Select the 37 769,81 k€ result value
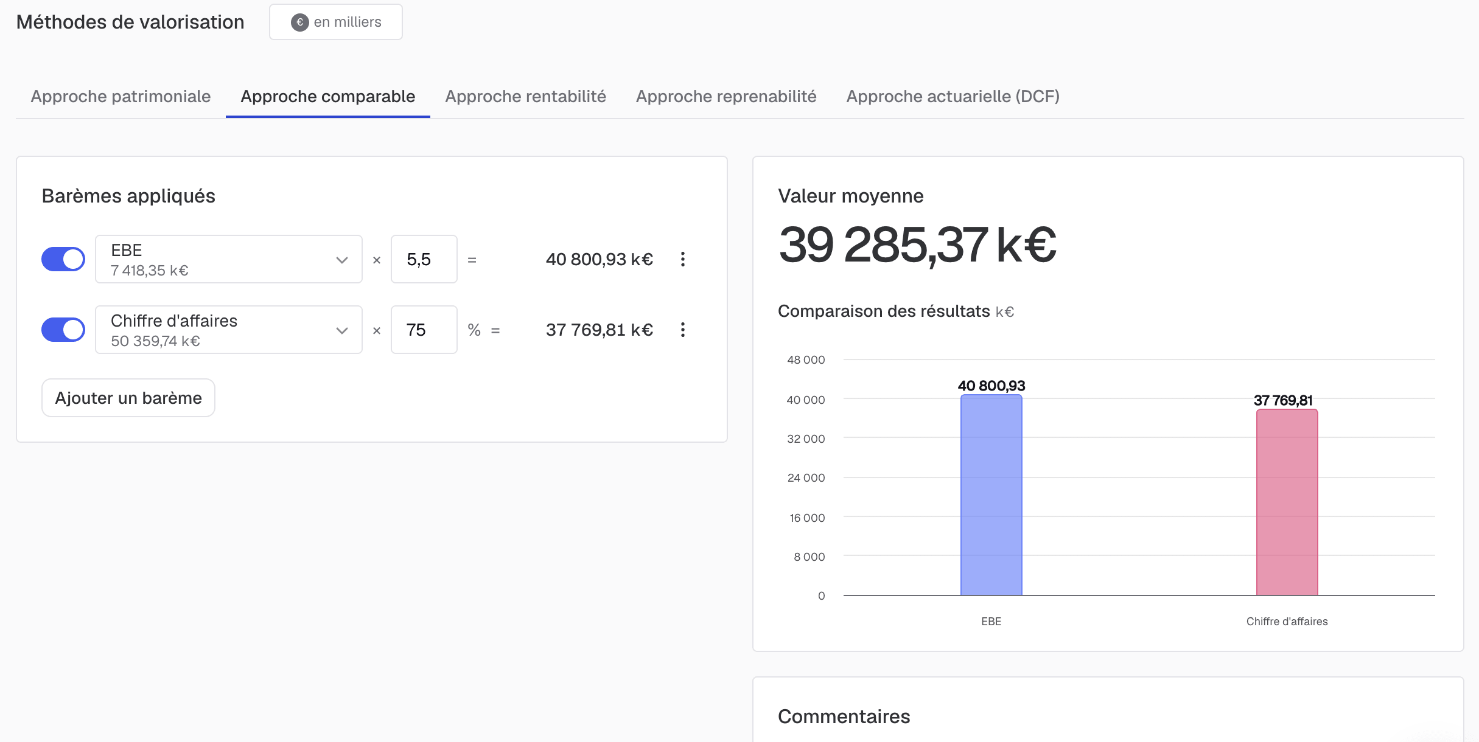 click(600, 330)
